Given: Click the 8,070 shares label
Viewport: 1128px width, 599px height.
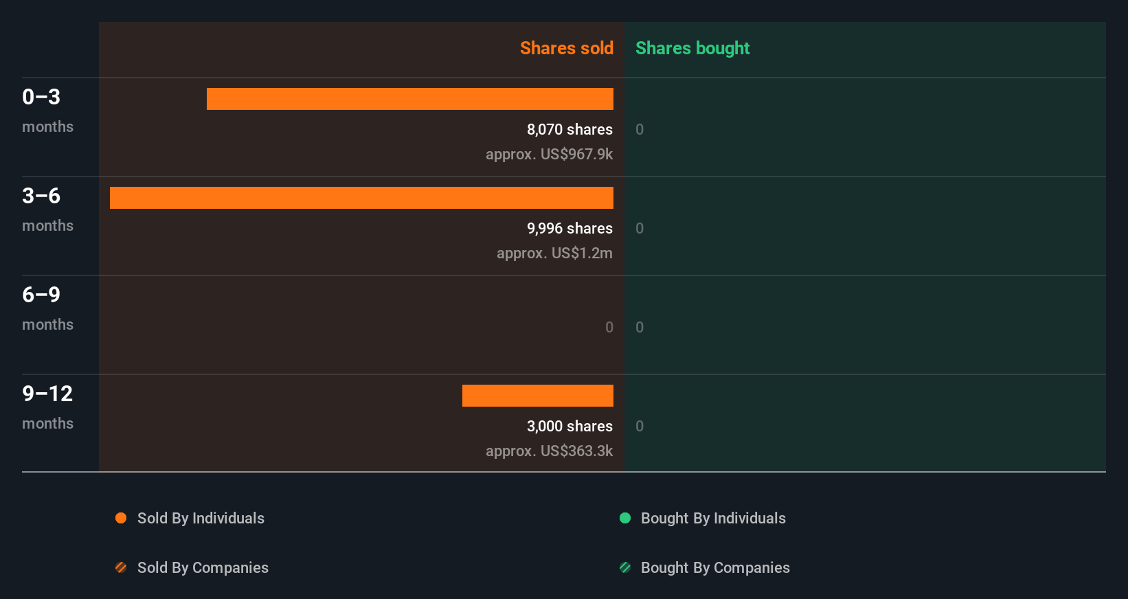Looking at the screenshot, I should pos(569,129).
